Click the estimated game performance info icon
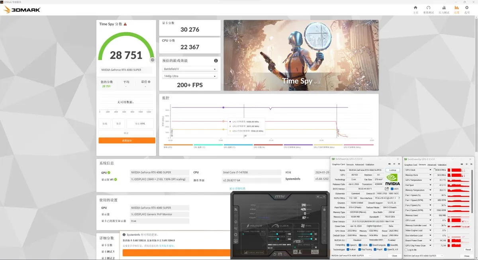478x260 pixels. pos(216,61)
